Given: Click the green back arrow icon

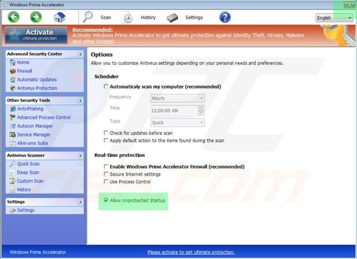Looking at the screenshot, I should point(14,17).
